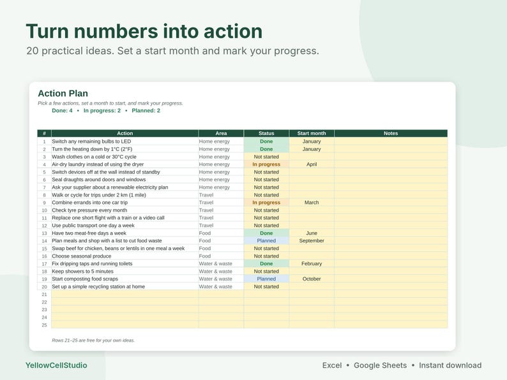Screen dimensions: 507x380
Task: Click the 'Planned: 2' summary text
Action: [146, 111]
